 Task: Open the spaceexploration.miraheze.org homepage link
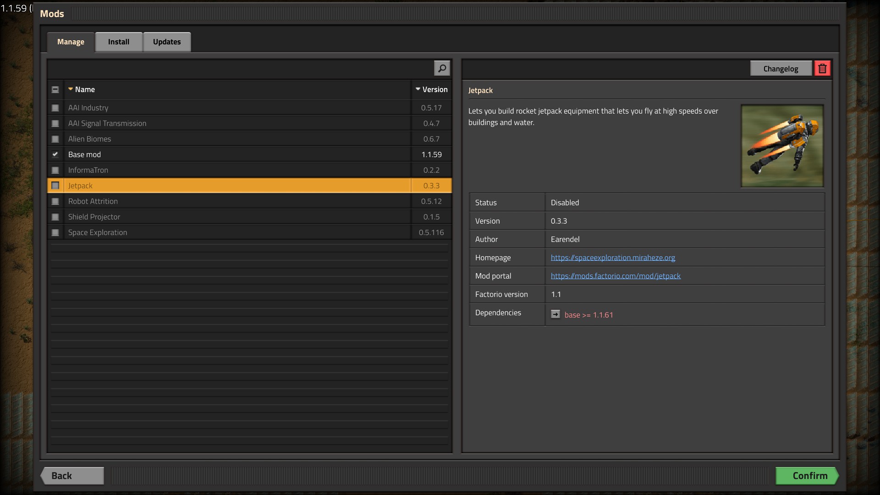click(x=613, y=258)
